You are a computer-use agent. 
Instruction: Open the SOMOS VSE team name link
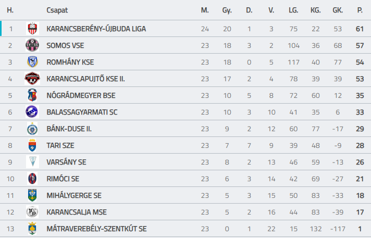point(65,45)
